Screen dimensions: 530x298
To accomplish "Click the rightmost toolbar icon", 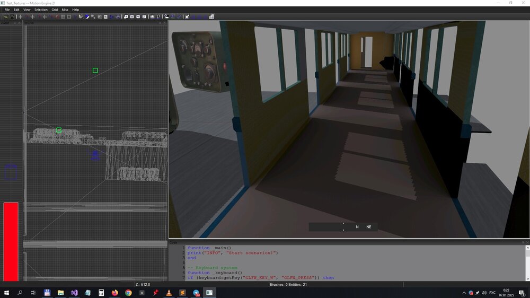I will tap(211, 16).
